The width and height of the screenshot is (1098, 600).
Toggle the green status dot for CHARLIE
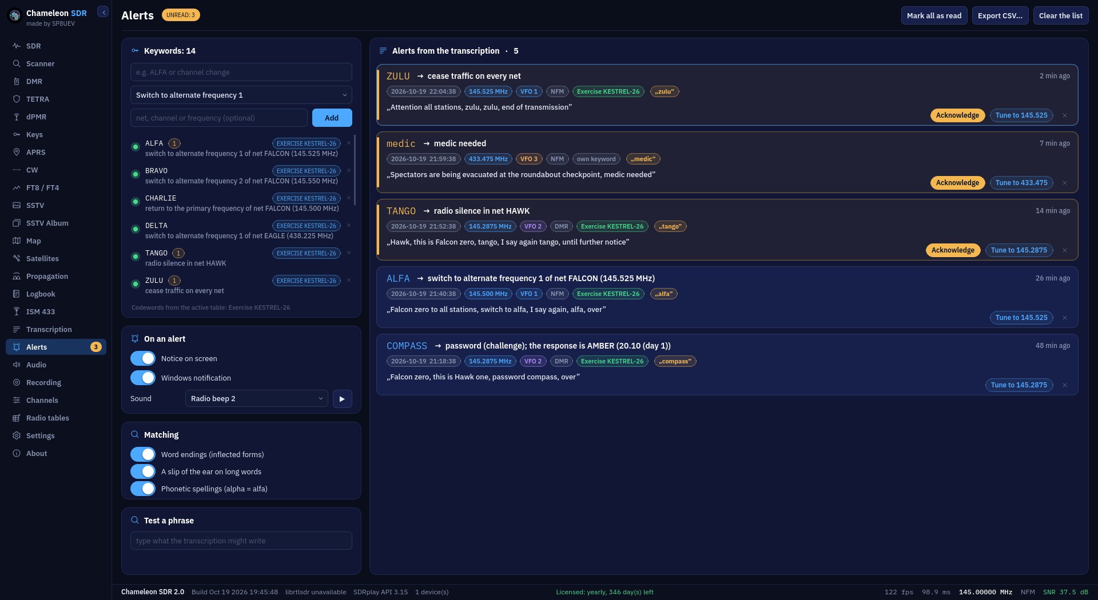coord(136,202)
